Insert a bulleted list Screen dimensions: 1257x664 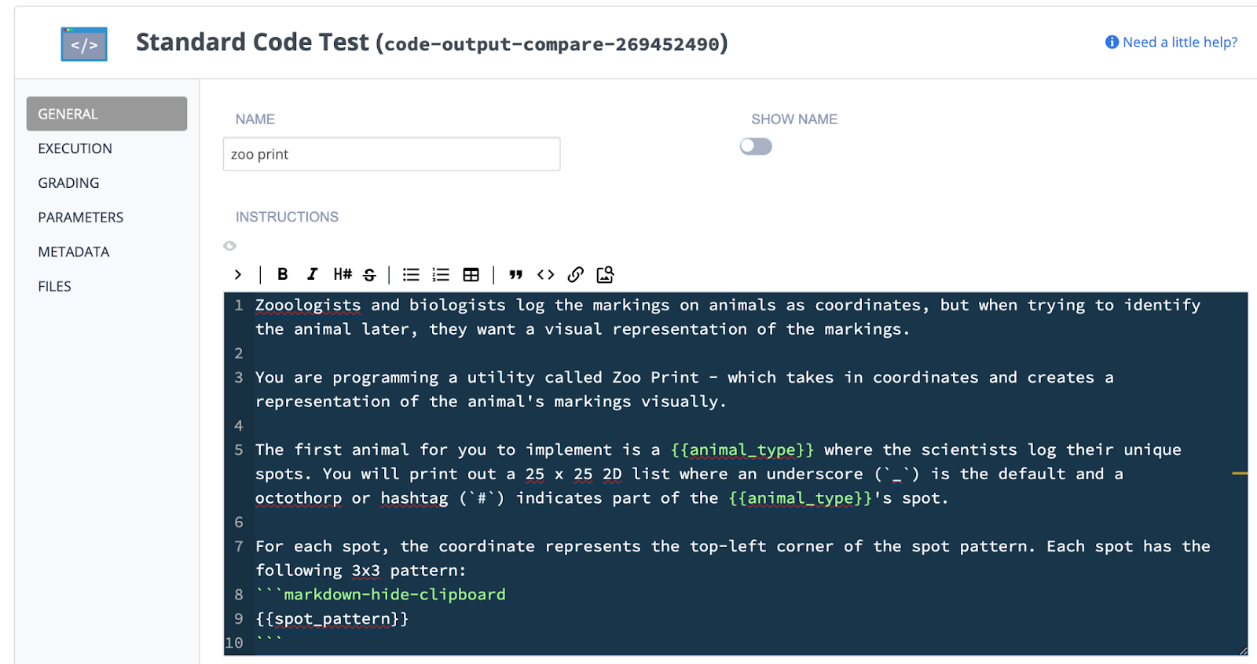pyautogui.click(x=411, y=274)
